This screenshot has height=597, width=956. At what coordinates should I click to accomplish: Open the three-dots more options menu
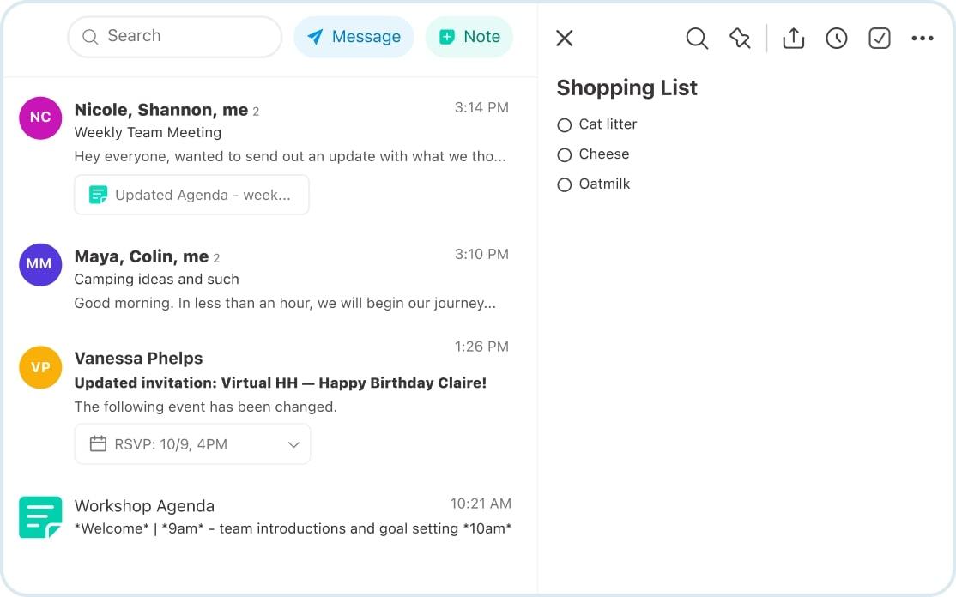(923, 38)
